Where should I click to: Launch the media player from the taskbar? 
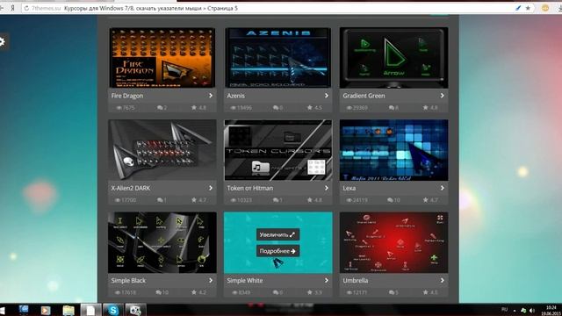pos(46,310)
